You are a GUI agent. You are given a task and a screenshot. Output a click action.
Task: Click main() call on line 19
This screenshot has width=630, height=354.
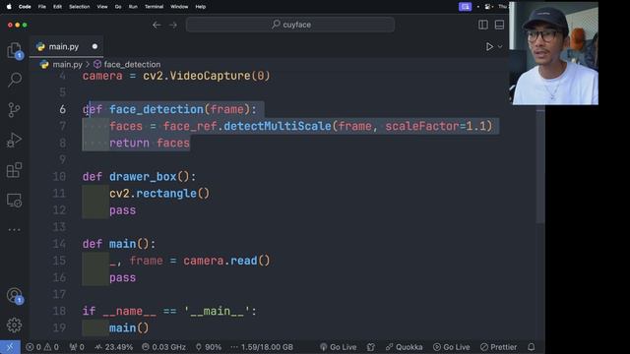129,327
